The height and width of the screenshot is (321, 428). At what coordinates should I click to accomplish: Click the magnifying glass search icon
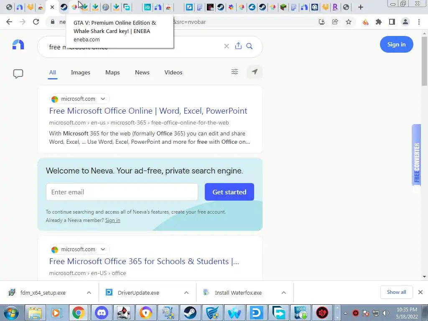click(250, 46)
